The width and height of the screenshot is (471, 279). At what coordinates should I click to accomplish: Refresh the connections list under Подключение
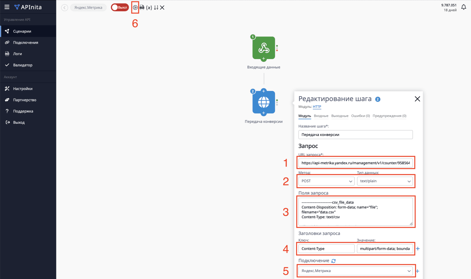point(333,261)
